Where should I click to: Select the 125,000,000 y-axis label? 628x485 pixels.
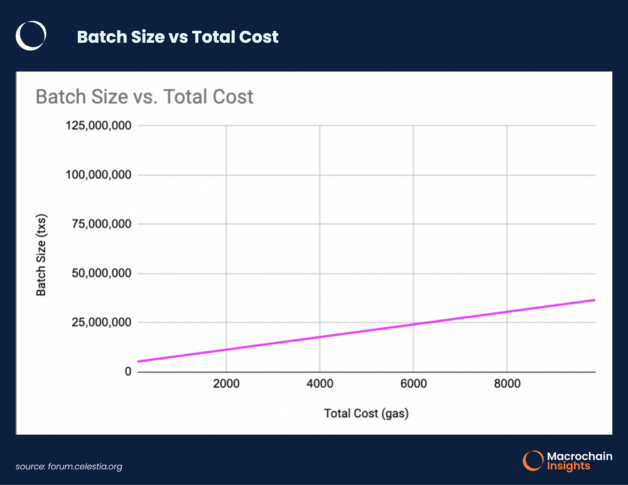(98, 125)
